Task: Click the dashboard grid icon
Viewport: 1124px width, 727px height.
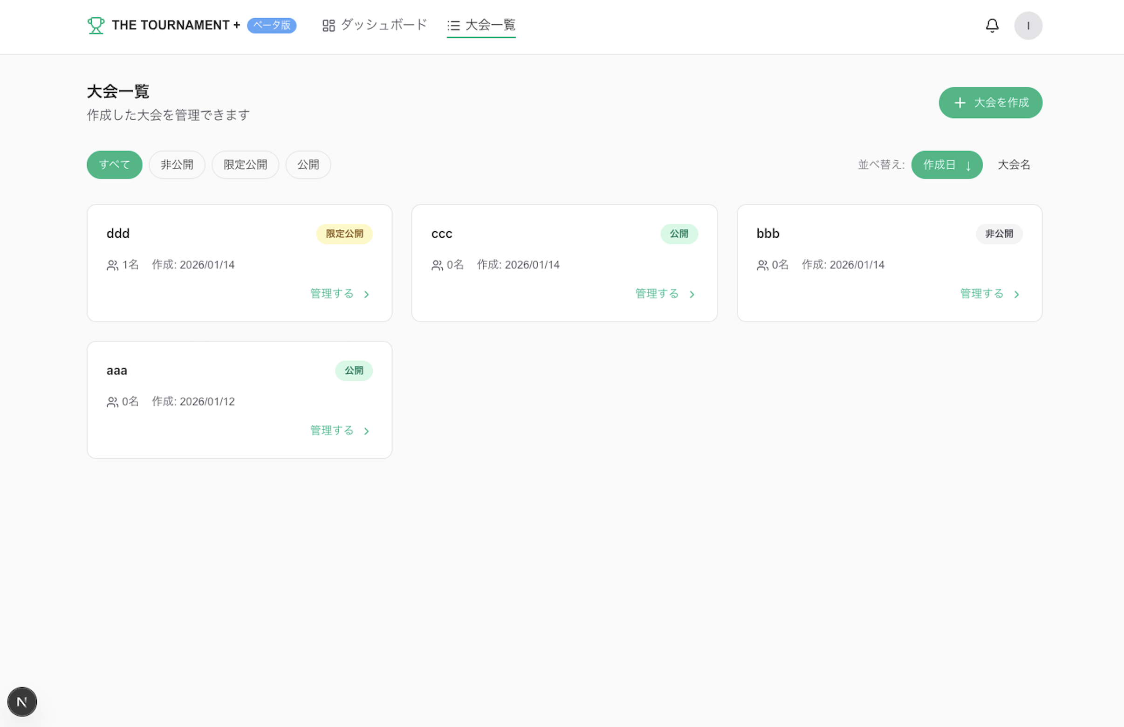Action: click(329, 26)
